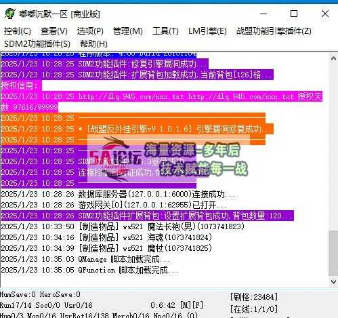Close the server window
This screenshot has height=318, width=338.
tap(325, 14)
